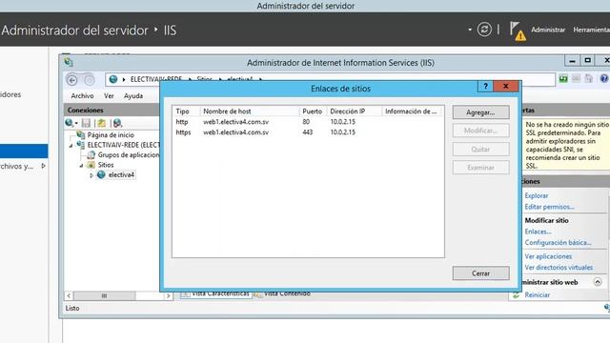
Task: Click port 443 cell
Action: [x=307, y=132]
